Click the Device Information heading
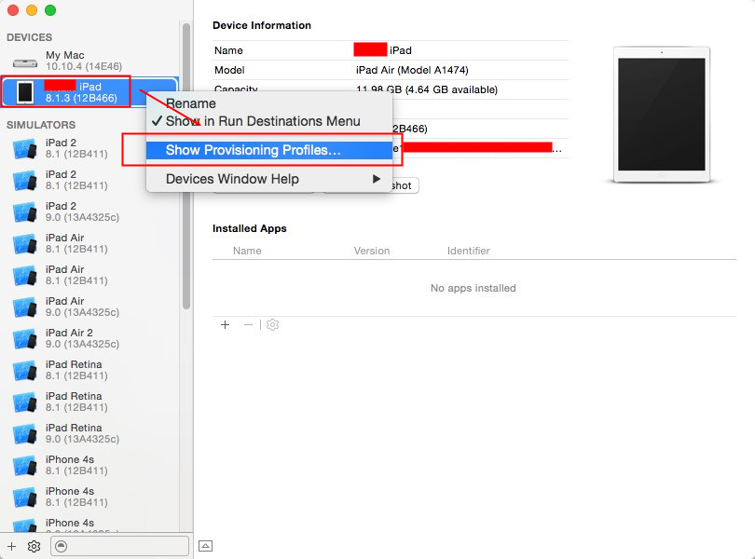 (262, 25)
